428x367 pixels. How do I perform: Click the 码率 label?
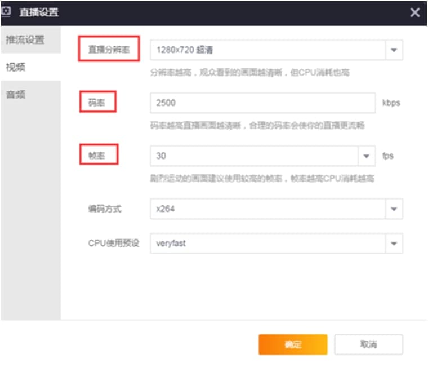click(x=98, y=103)
